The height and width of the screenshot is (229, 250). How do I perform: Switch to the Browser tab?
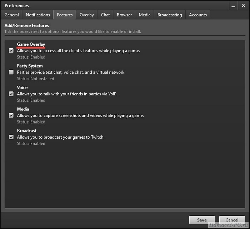pos(124,15)
